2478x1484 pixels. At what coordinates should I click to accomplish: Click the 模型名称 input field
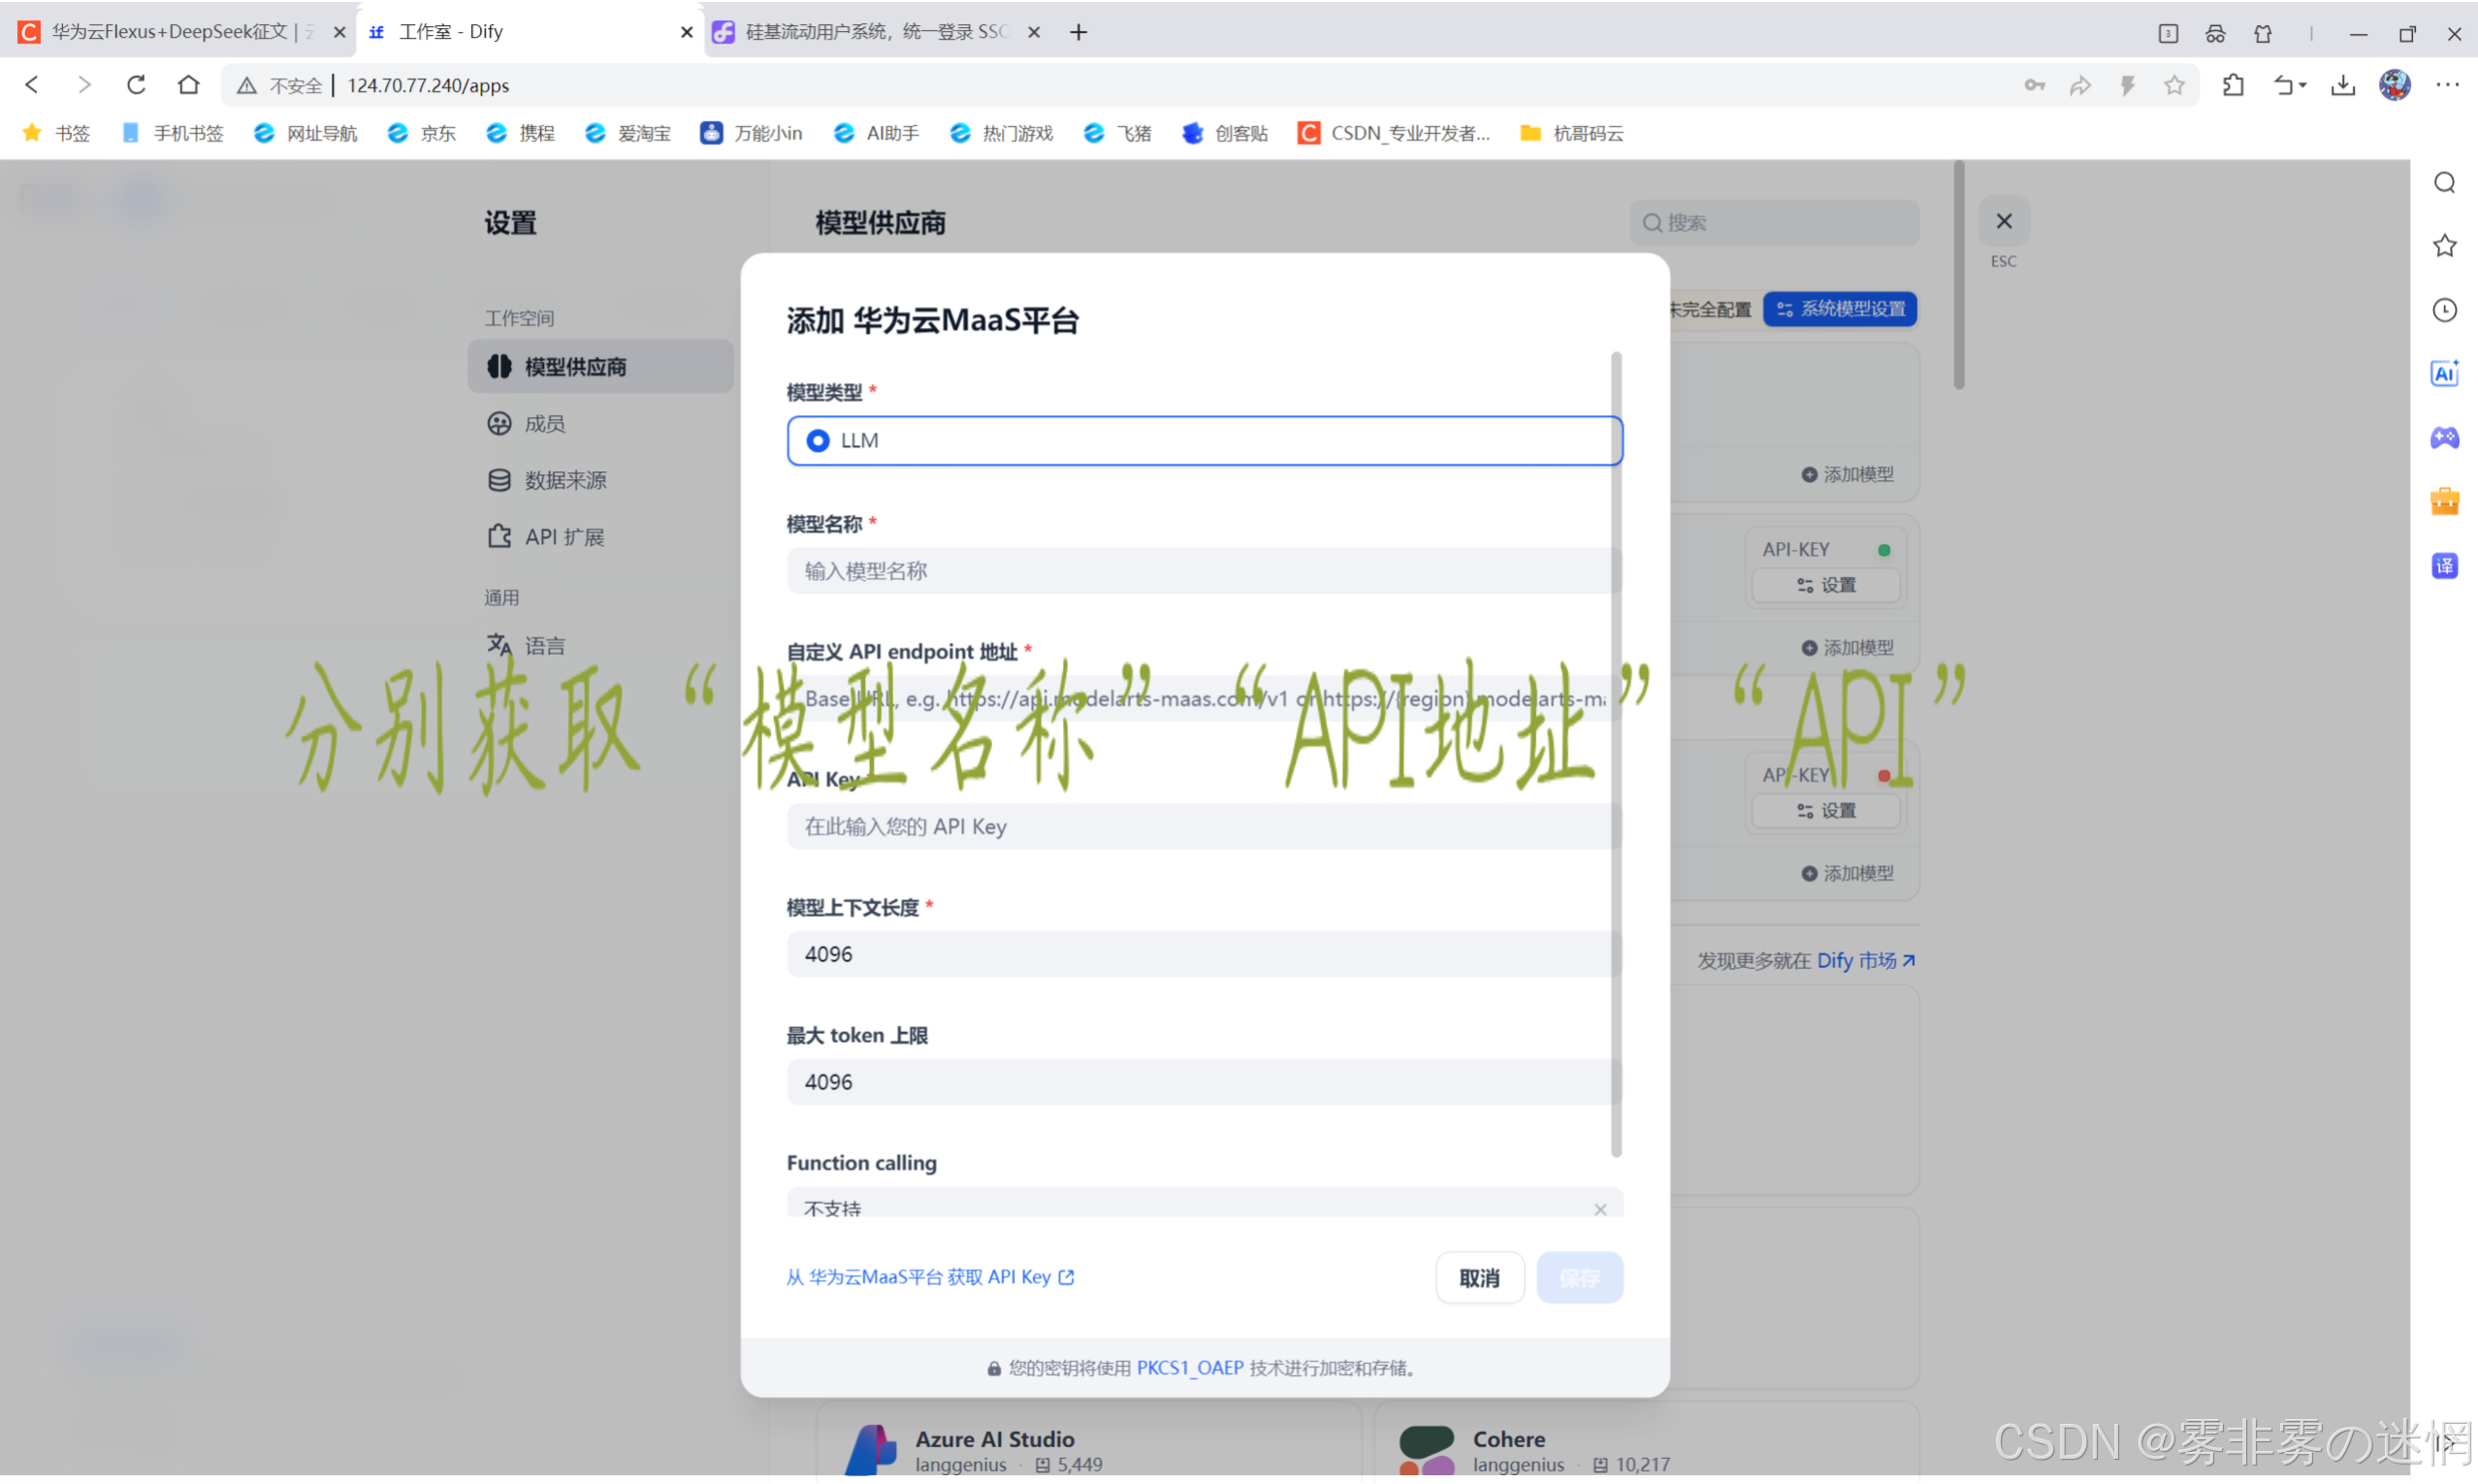(x=1203, y=571)
